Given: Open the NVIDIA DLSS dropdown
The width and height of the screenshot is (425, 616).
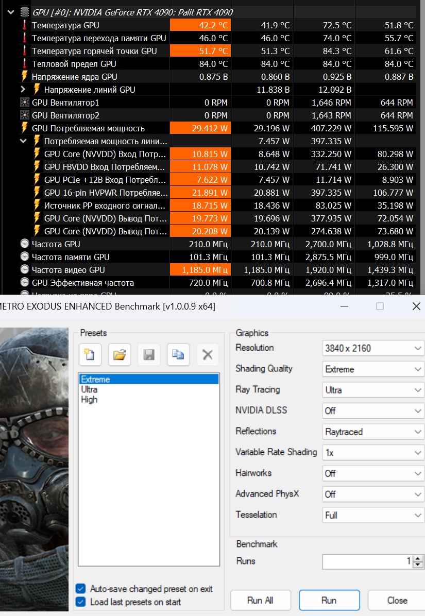Looking at the screenshot, I should coord(373,410).
